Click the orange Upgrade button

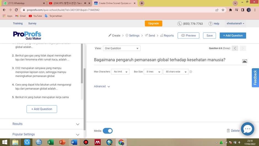coord(153,23)
